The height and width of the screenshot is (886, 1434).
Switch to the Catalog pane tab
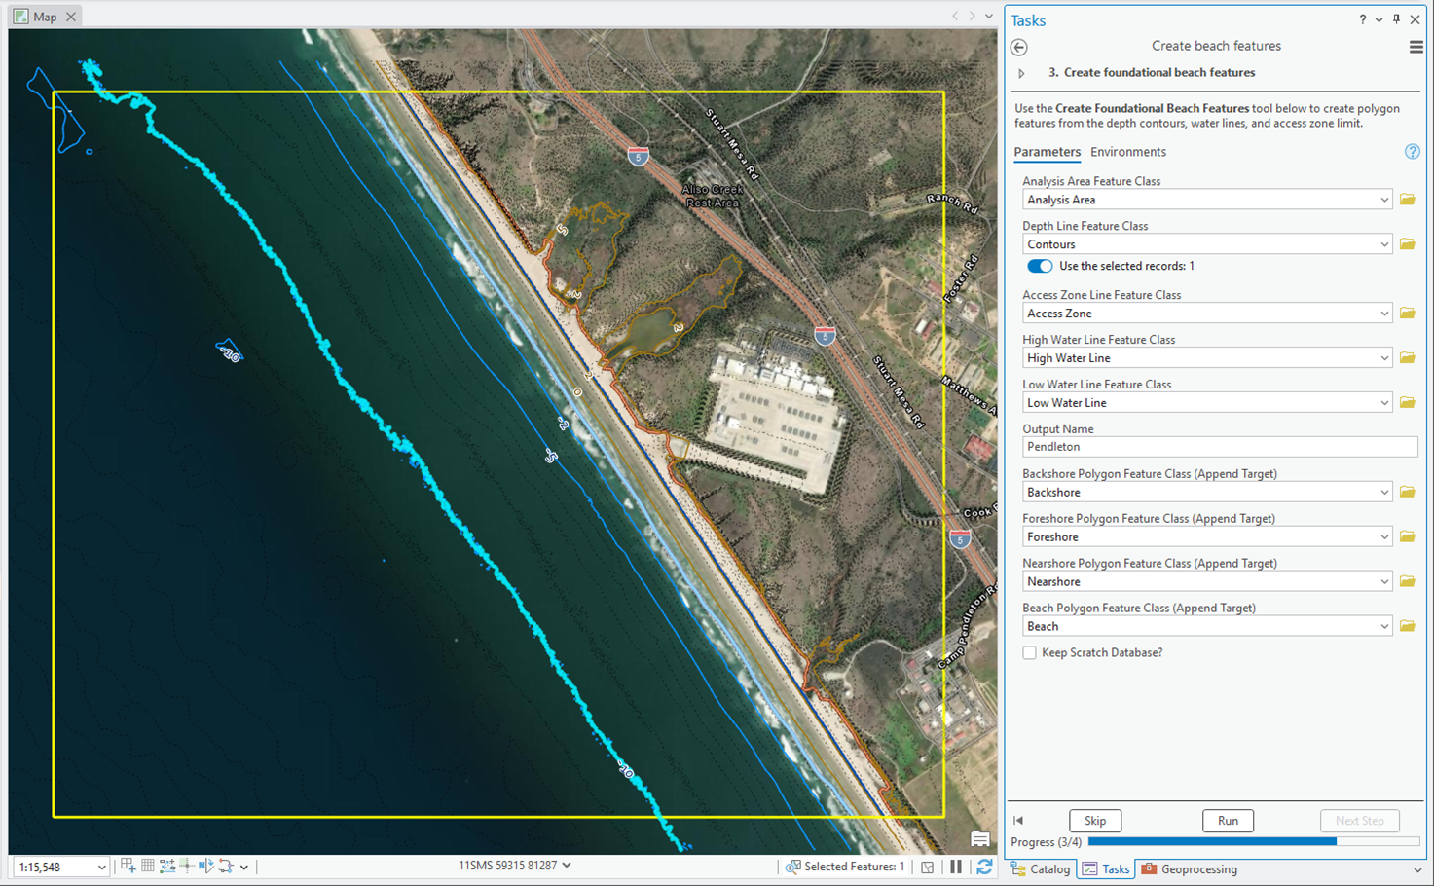click(x=1041, y=869)
